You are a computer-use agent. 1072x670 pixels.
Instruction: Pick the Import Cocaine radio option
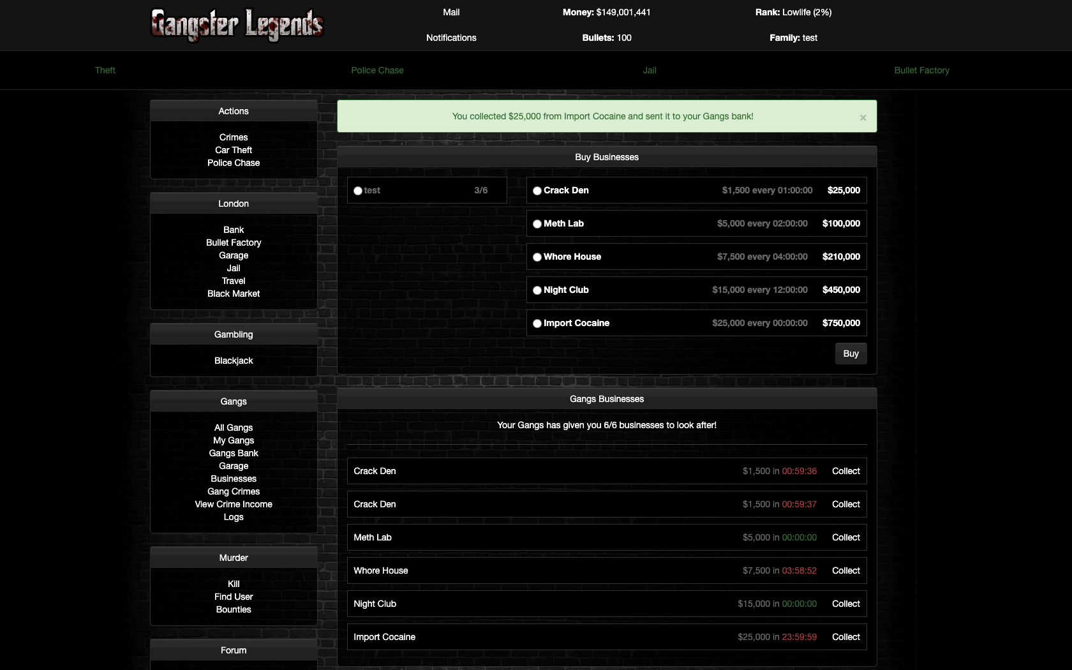point(537,324)
